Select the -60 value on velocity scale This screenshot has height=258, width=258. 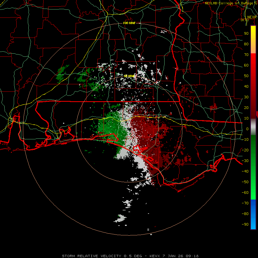[245, 193]
